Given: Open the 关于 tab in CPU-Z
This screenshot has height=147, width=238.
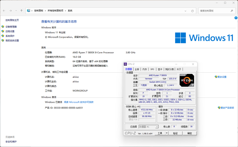Looking at the screenshot, I should tap(179, 69).
